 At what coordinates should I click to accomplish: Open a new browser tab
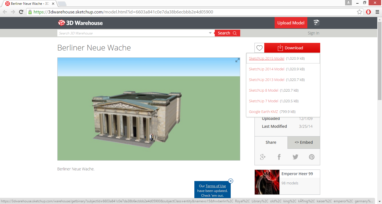pyautogui.click(x=62, y=4)
